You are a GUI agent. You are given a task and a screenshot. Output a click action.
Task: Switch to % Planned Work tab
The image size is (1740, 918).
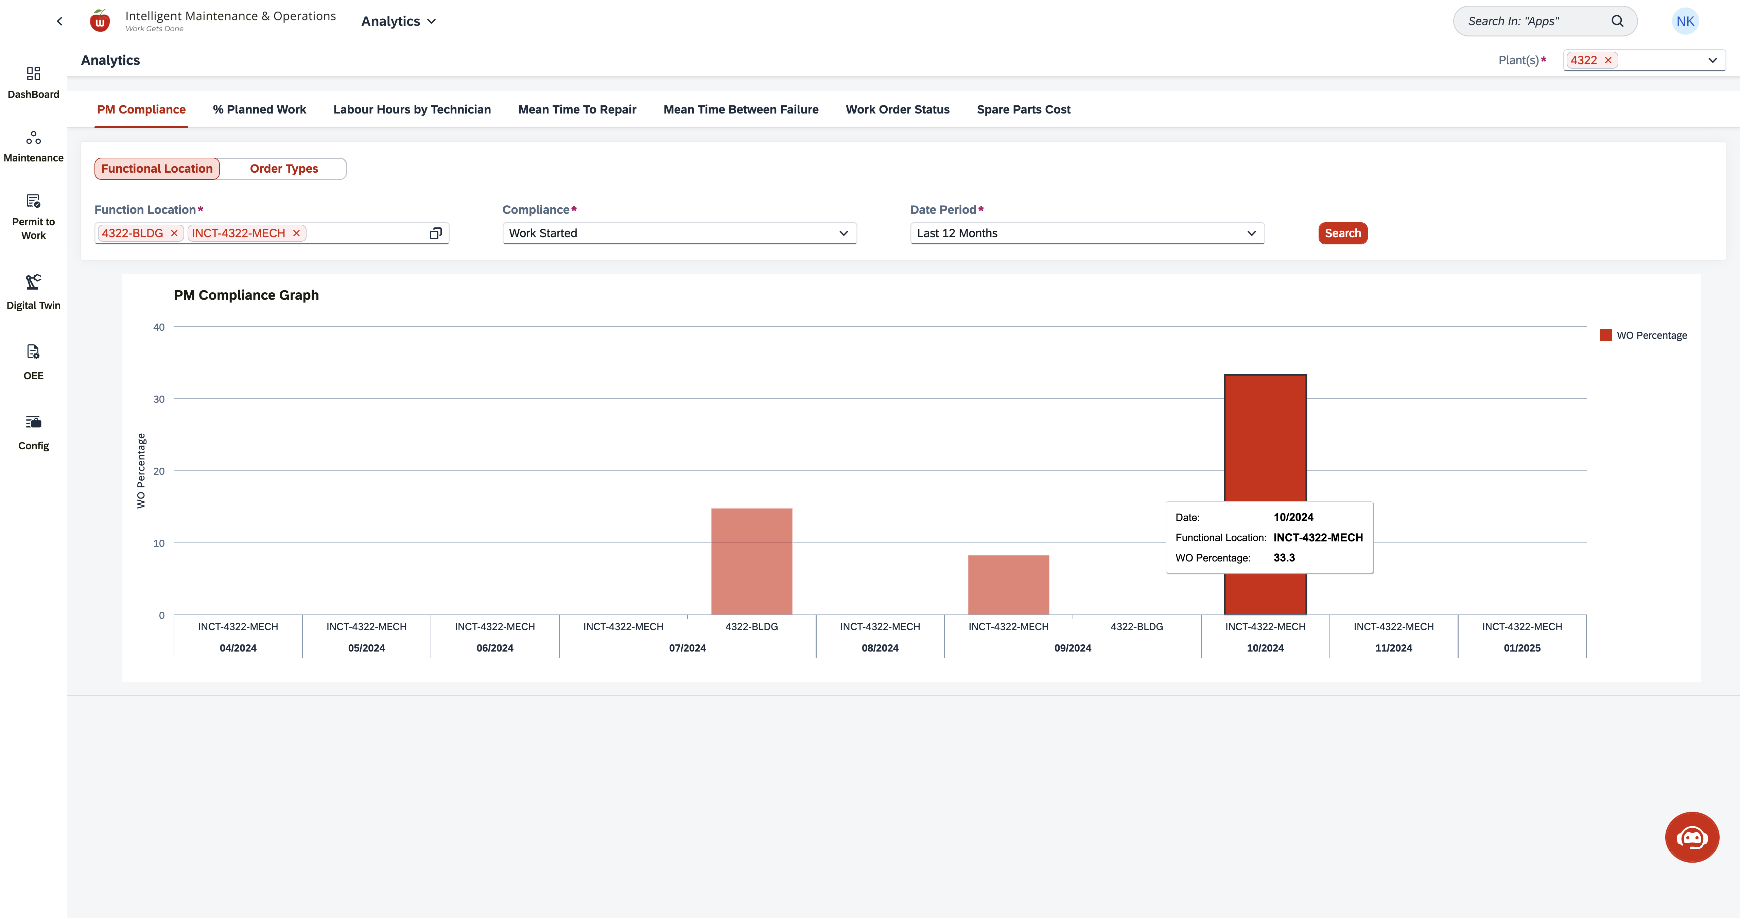pyautogui.click(x=259, y=109)
